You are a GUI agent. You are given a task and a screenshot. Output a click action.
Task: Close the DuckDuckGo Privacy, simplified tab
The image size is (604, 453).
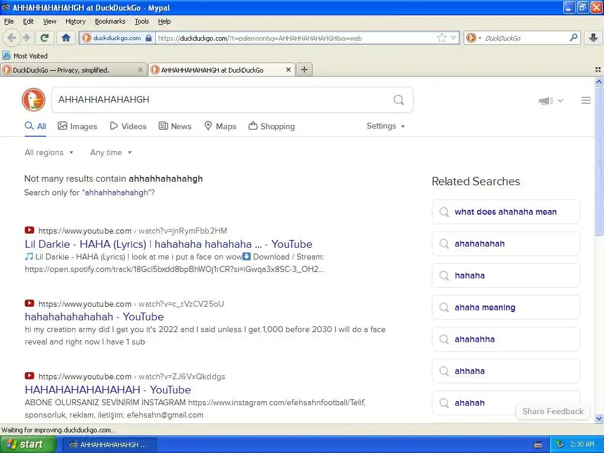tap(140, 70)
